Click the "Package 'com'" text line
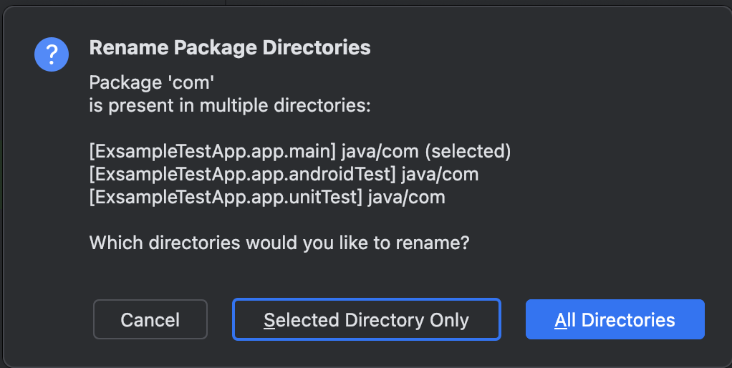732x368 pixels. pos(152,82)
